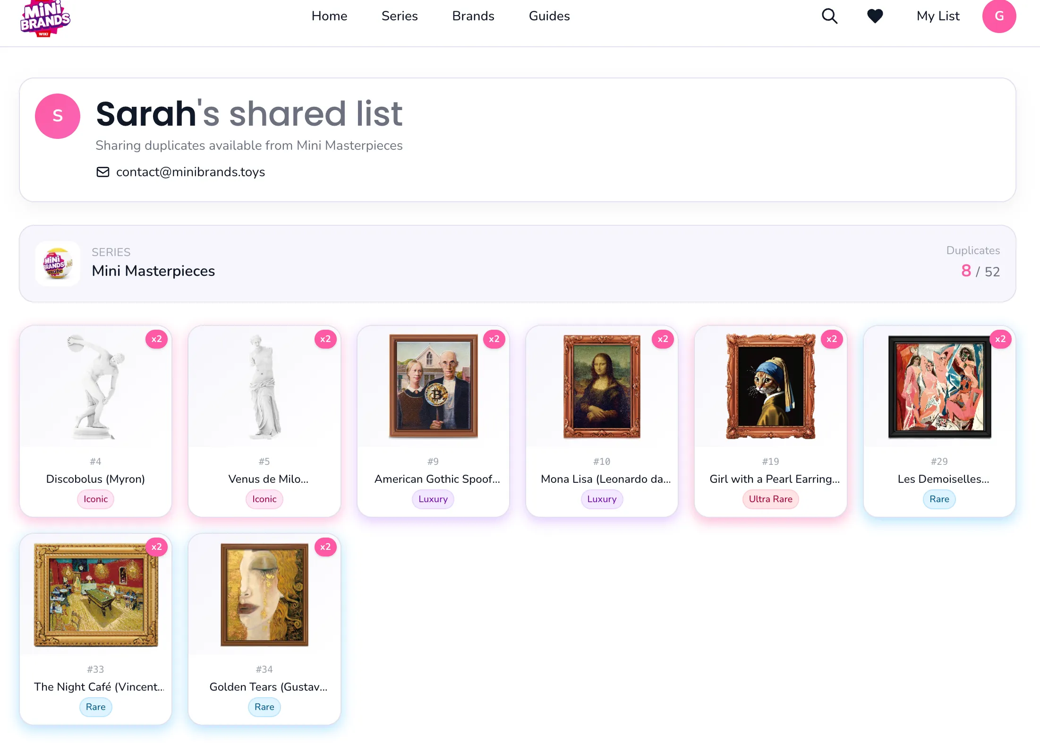Click the Ultra Rare tag
Image resolution: width=1040 pixels, height=753 pixels.
point(771,499)
